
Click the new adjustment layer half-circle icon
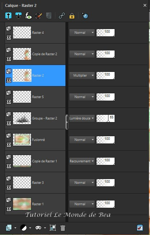tap(23, 228)
